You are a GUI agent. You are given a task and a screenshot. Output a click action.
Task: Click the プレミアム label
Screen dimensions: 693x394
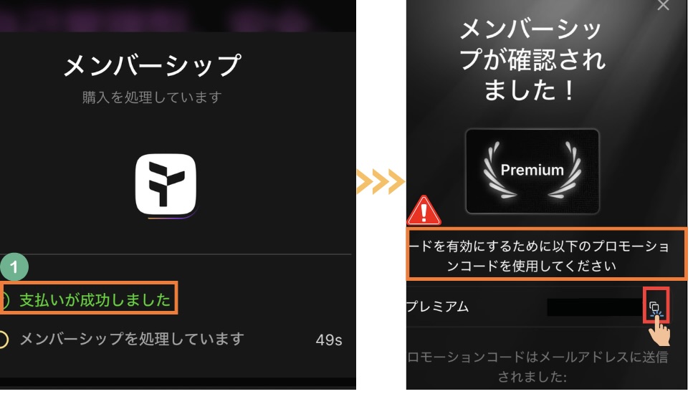[438, 307]
